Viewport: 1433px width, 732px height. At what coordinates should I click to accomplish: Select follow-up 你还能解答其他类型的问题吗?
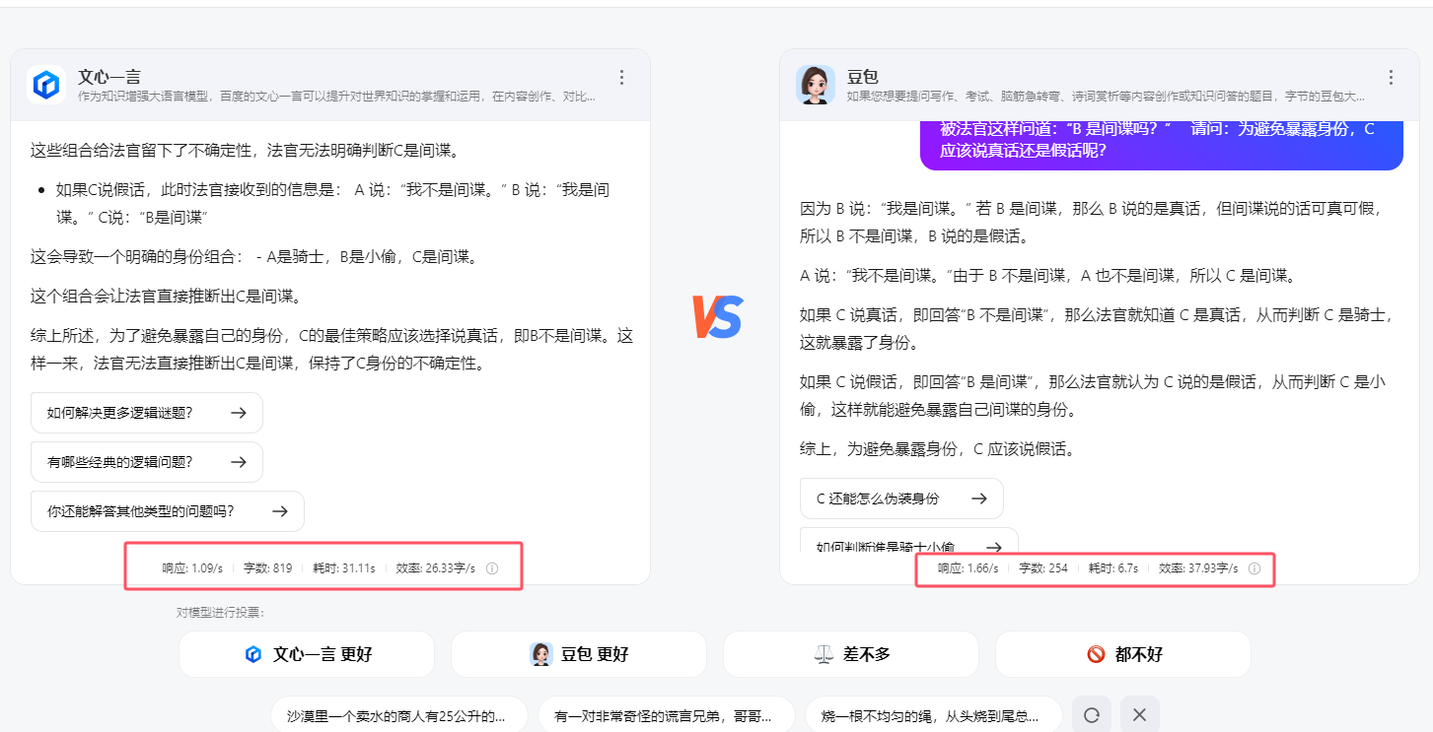tap(168, 511)
